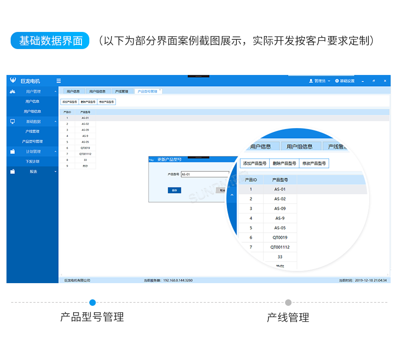Click the 修改产品型号 button
Viewport: 398px width, 347px height.
point(106,101)
